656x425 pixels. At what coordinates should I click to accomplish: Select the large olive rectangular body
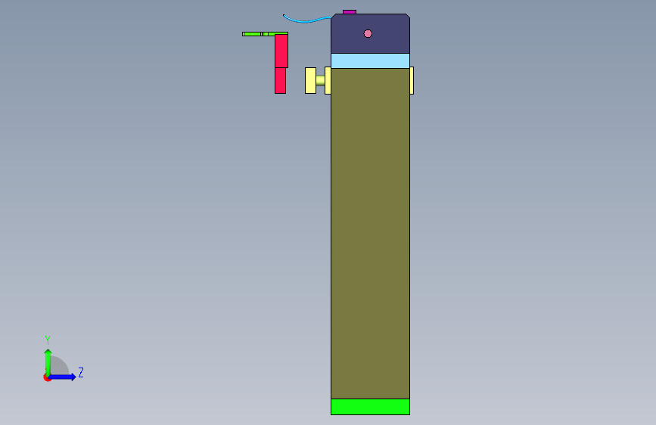pyautogui.click(x=370, y=234)
